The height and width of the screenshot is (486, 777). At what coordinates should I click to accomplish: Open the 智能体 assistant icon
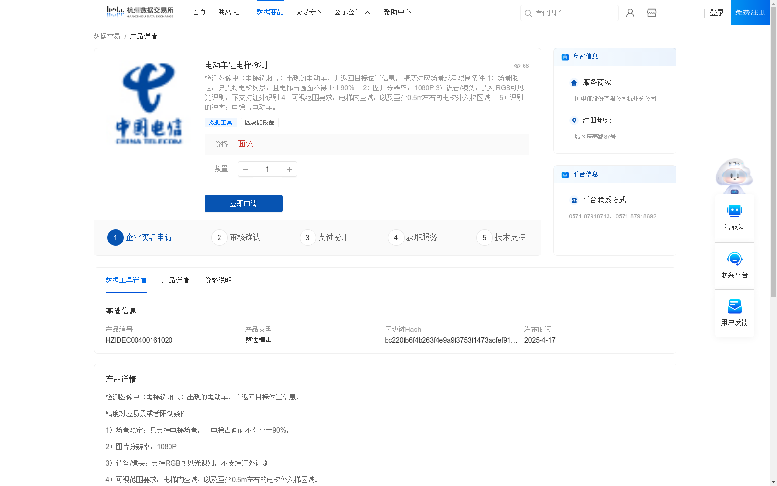(x=734, y=211)
